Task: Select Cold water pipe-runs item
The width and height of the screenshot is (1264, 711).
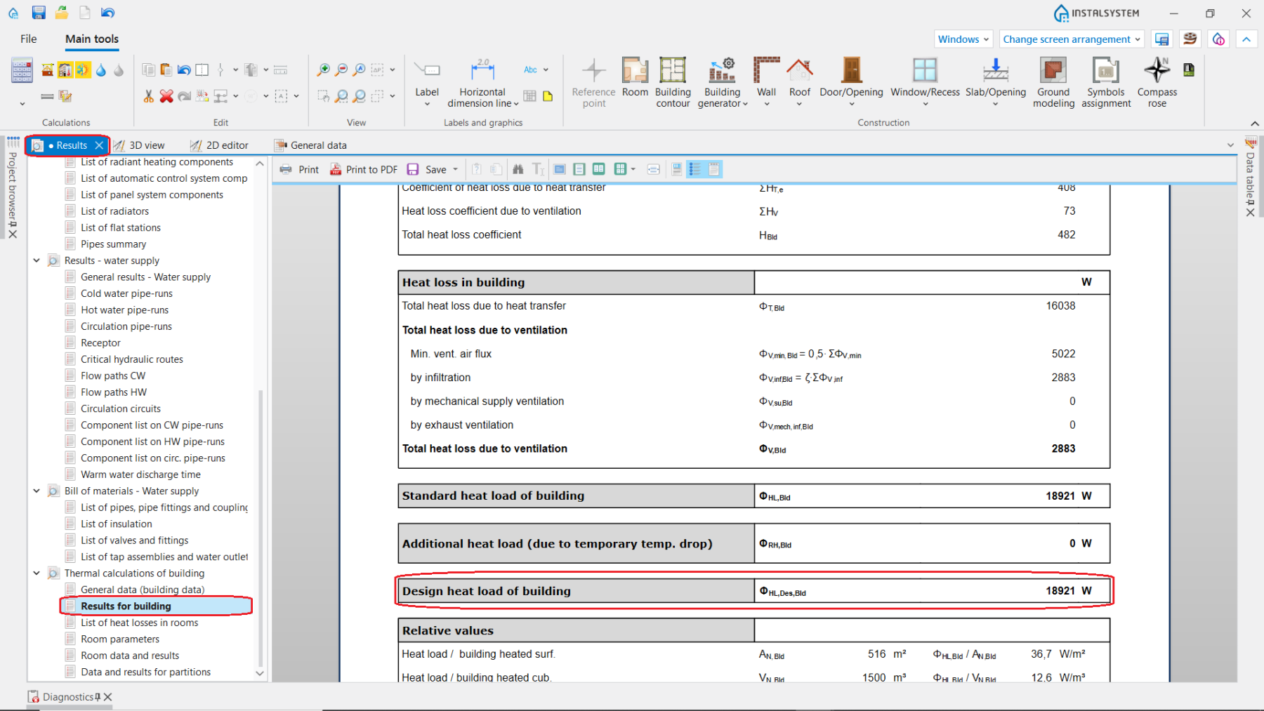Action: (126, 293)
